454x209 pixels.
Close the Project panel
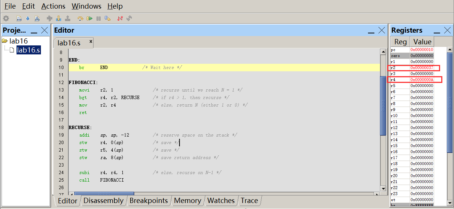pyautogui.click(x=45, y=30)
